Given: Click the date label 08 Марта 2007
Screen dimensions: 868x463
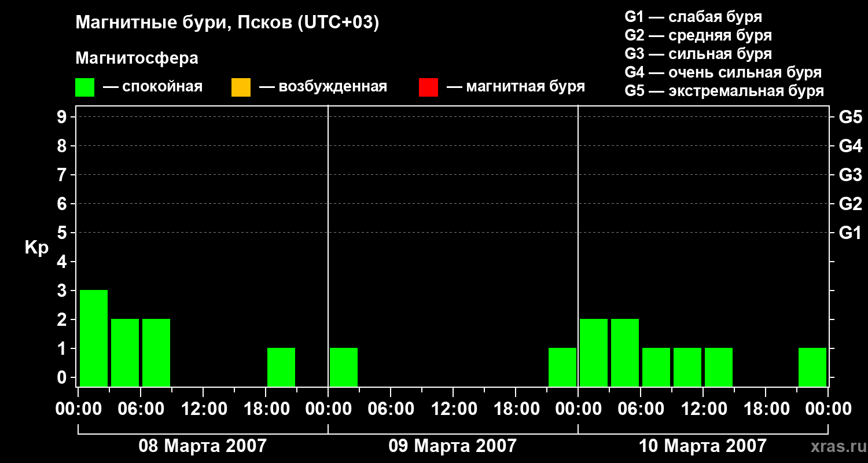Looking at the screenshot, I should pos(203,446).
